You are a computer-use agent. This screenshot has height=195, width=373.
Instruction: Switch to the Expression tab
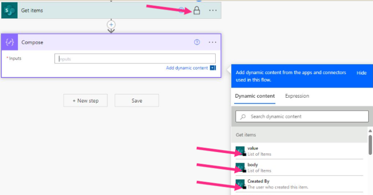297,96
